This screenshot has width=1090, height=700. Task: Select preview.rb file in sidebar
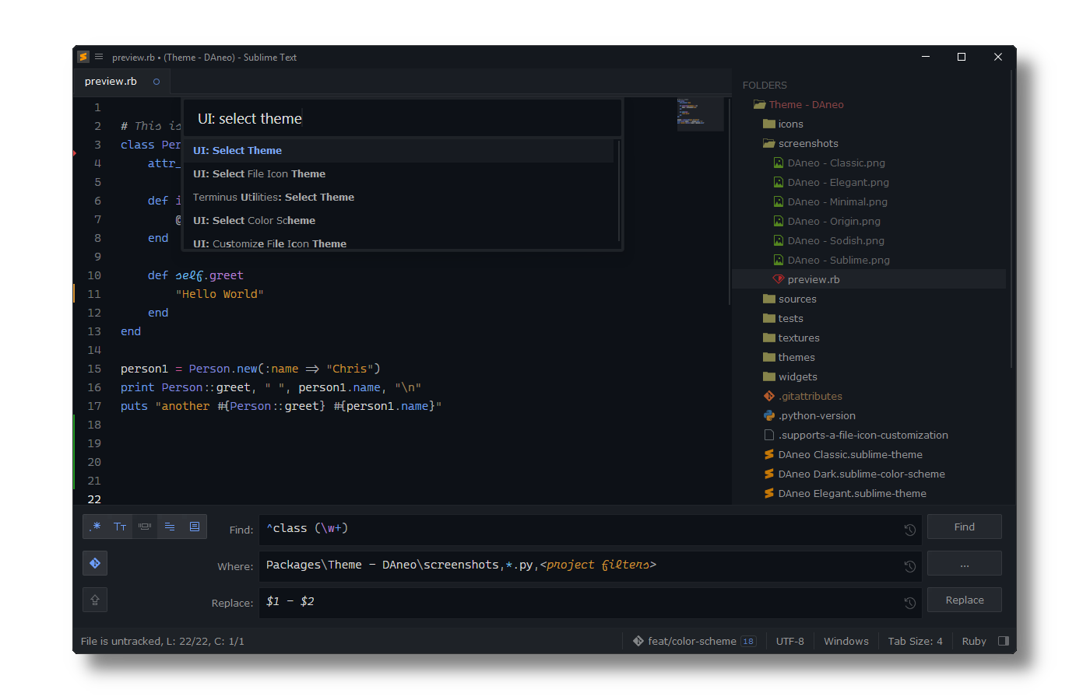(869, 280)
